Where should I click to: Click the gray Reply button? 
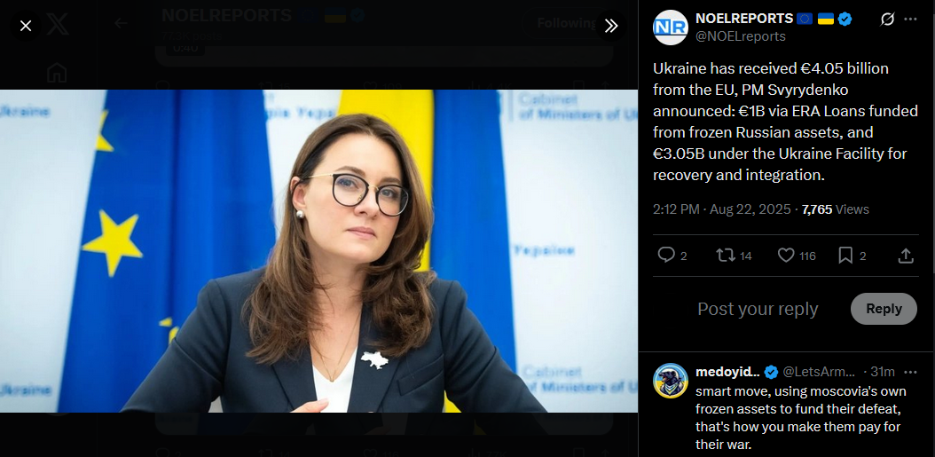tap(884, 309)
